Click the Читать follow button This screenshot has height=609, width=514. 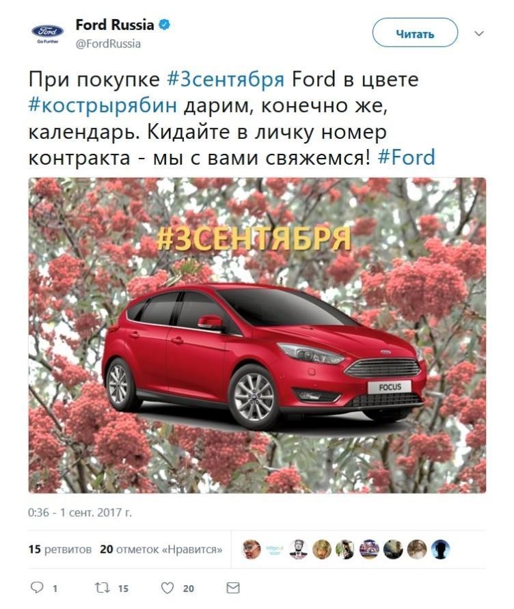click(x=415, y=33)
